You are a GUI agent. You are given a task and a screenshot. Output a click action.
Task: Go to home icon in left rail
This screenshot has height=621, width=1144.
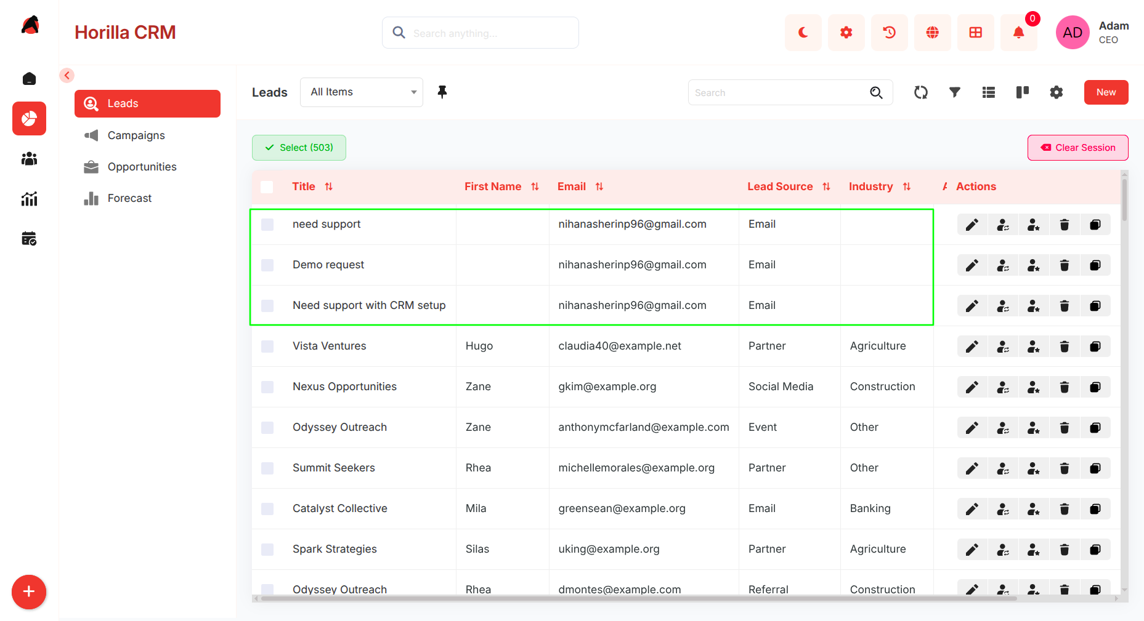point(29,79)
